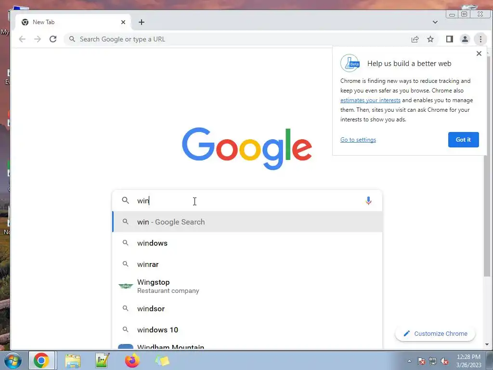This screenshot has width=493, height=370.
Task: Open the file explorer taskbar icon
Action: click(73, 360)
